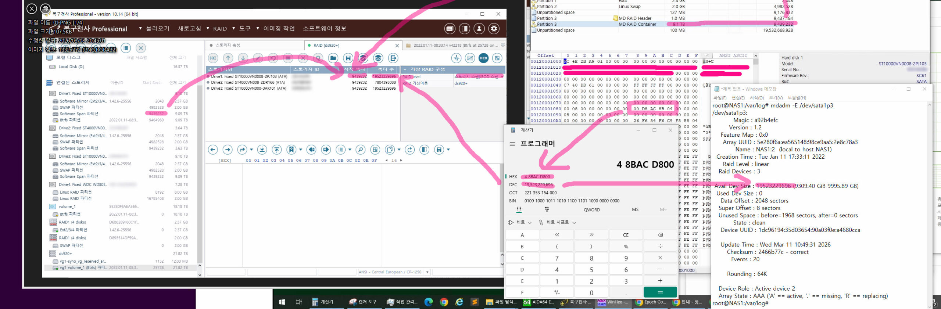The image size is (941, 309).
Task: Click the hex viewer bookmark icon
Action: coord(291,150)
